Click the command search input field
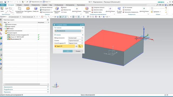Screen dimensions: 173x97 coord(151,5)
